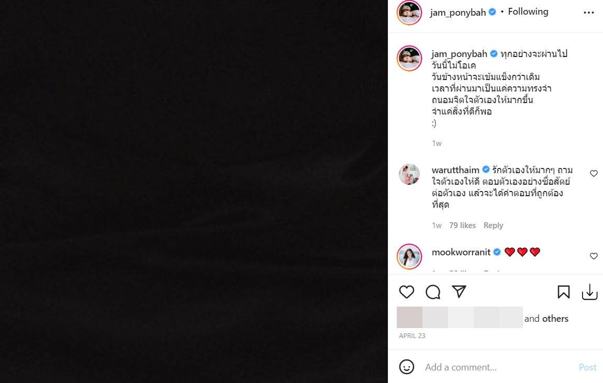Image resolution: width=603 pixels, height=383 pixels.
Task: Open emoji picker in comment box
Action: 407,367
